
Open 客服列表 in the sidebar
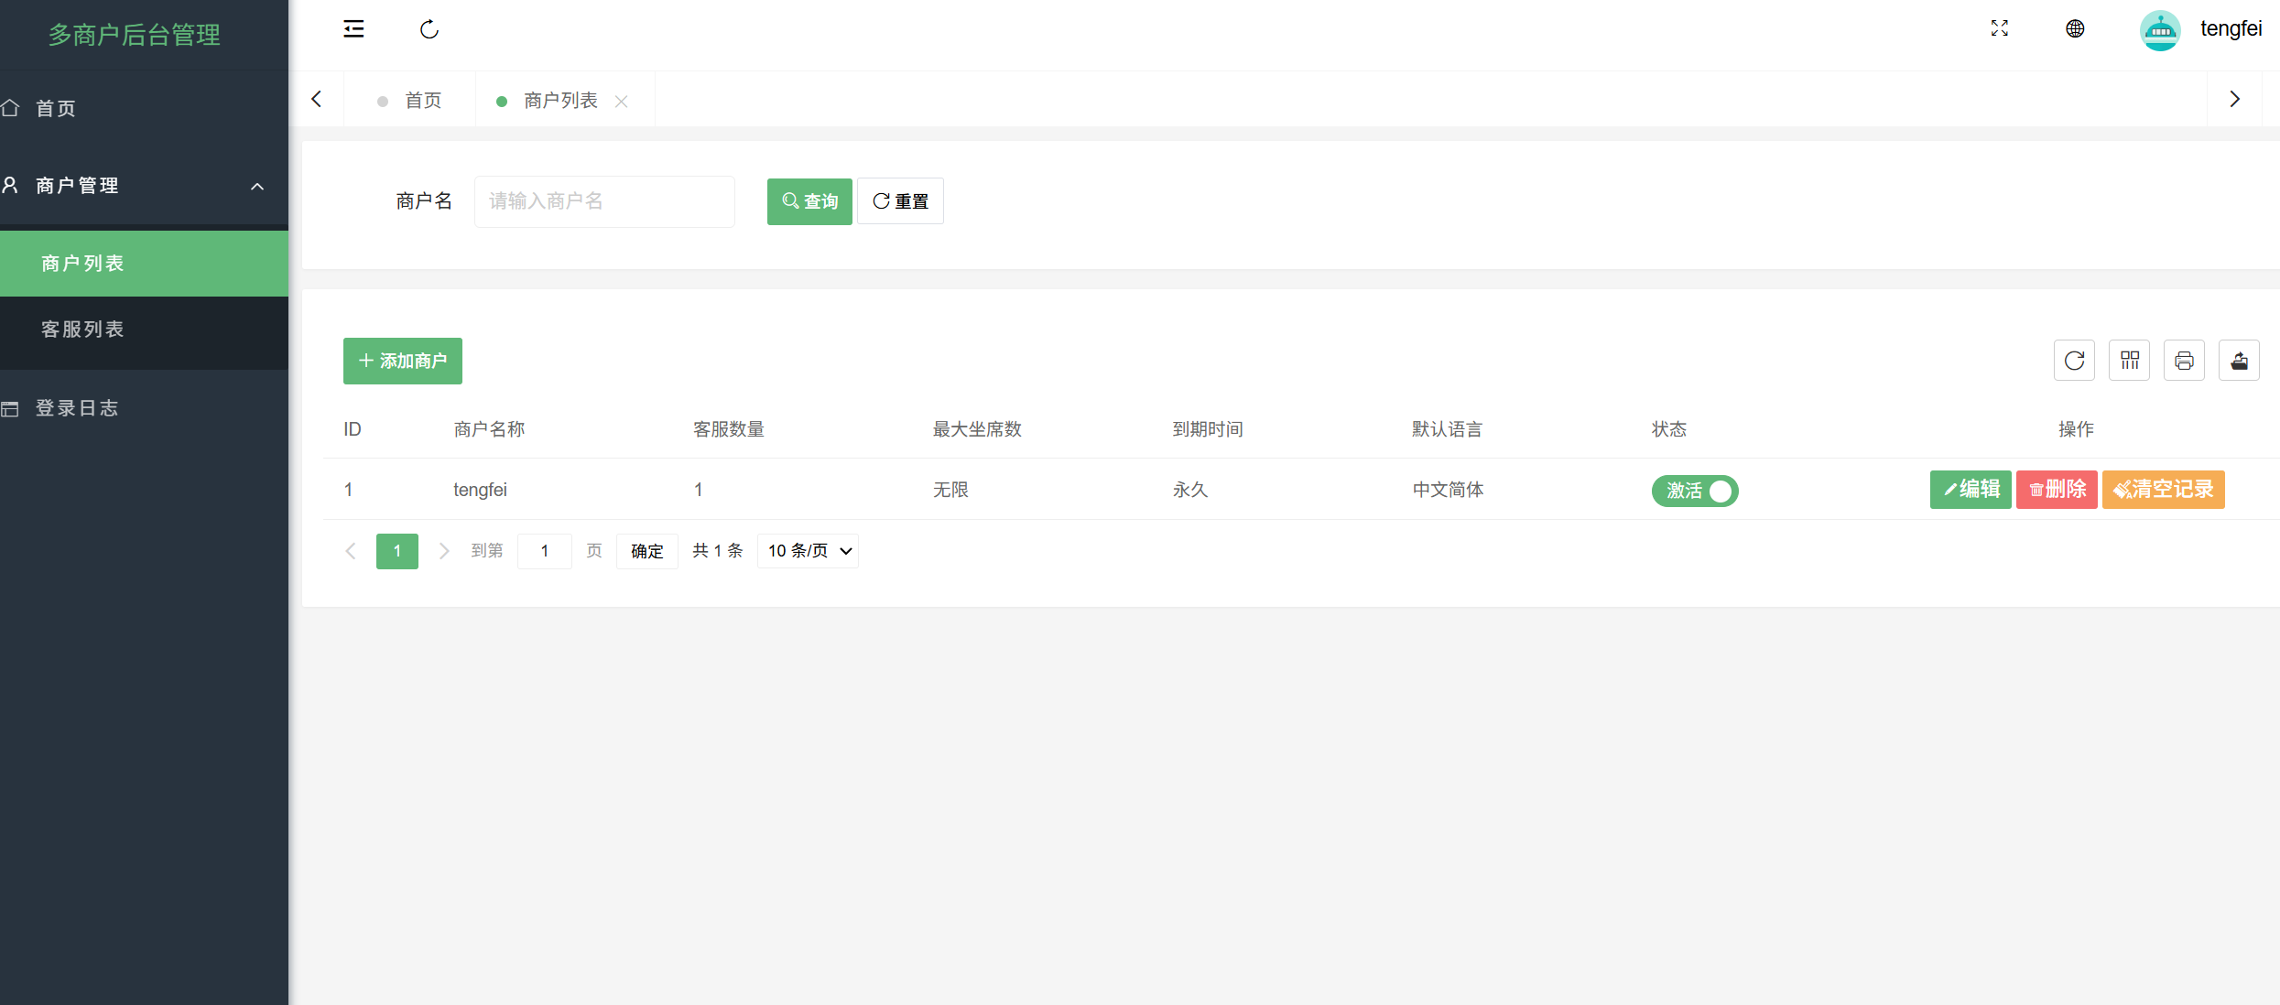82,330
